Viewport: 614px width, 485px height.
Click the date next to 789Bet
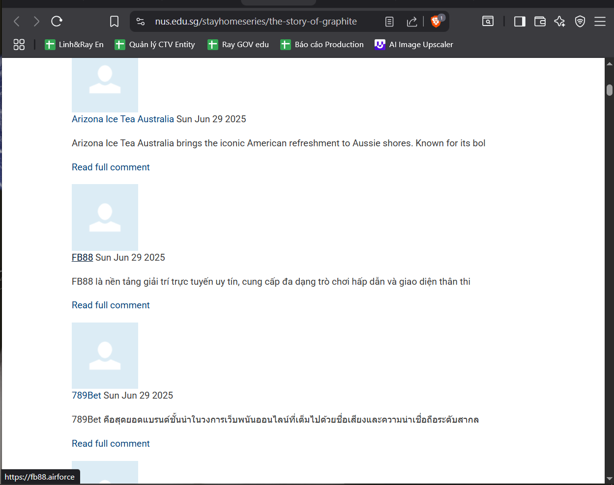[138, 396]
